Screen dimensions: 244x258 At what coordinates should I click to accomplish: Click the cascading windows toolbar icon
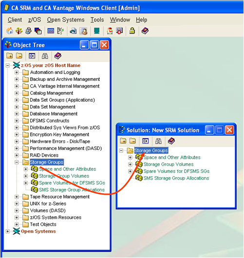38,31
